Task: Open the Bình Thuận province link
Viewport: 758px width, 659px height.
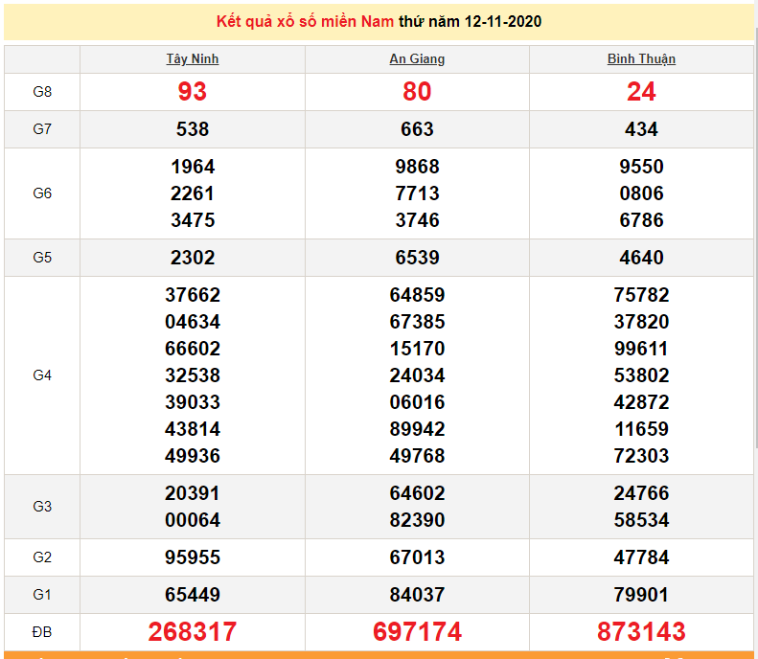Action: 641,59
